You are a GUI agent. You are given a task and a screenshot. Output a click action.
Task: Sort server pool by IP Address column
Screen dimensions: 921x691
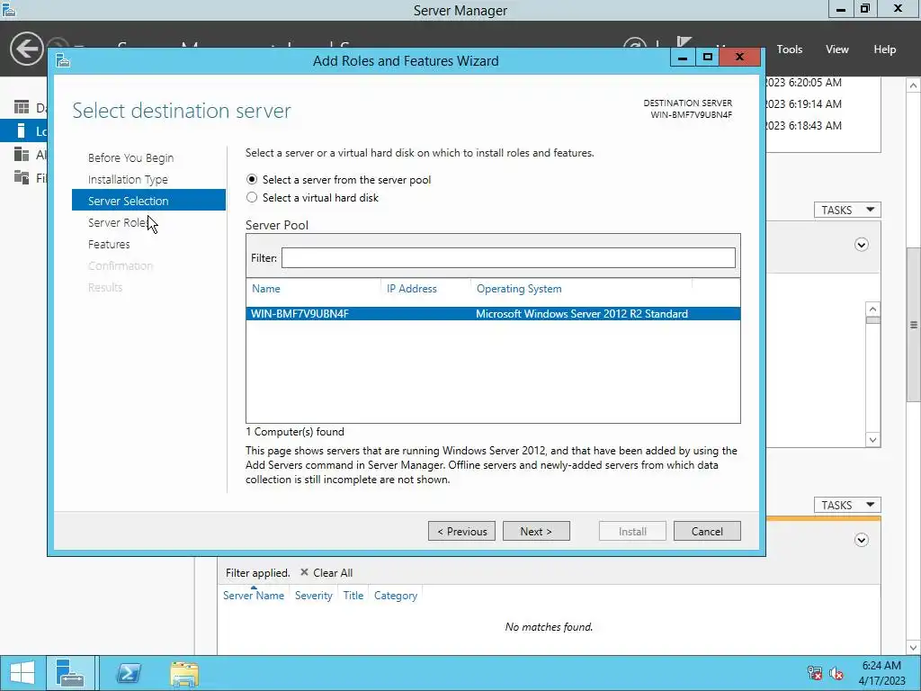(412, 289)
